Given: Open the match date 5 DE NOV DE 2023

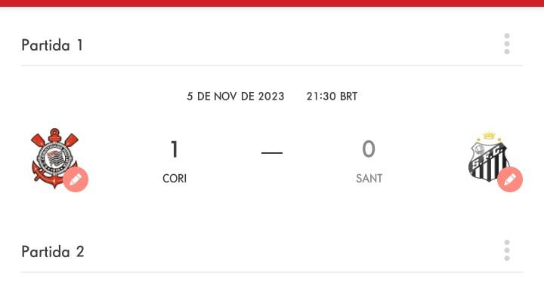Looking at the screenshot, I should [236, 97].
